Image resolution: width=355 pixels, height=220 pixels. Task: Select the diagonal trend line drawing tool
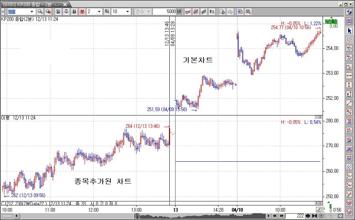tap(349, 103)
